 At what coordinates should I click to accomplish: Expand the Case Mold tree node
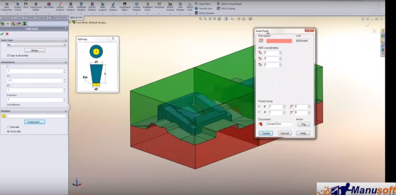click(x=70, y=22)
